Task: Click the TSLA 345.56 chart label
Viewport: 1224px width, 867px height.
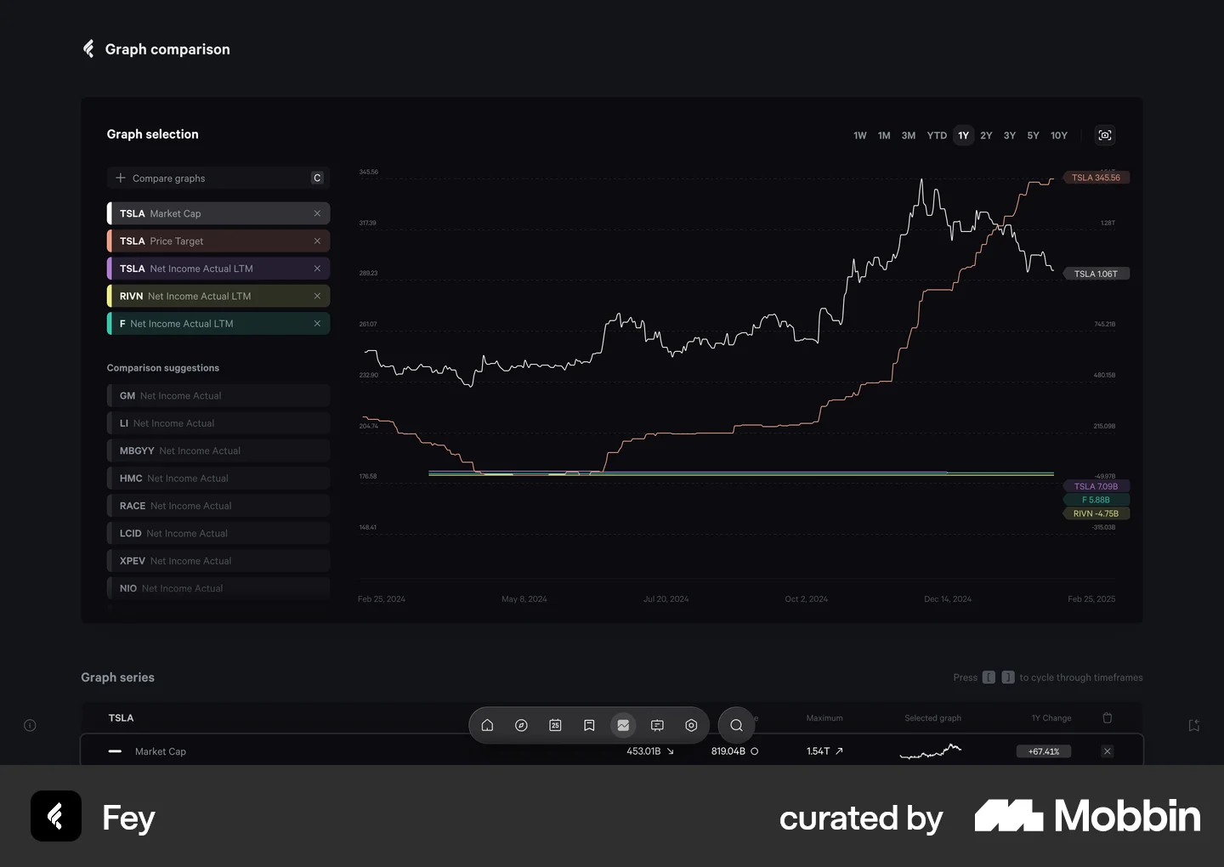Action: point(1096,178)
